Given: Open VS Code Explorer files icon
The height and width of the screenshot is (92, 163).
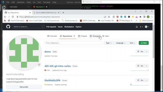Looking at the screenshot, I should [x=4, y=7].
